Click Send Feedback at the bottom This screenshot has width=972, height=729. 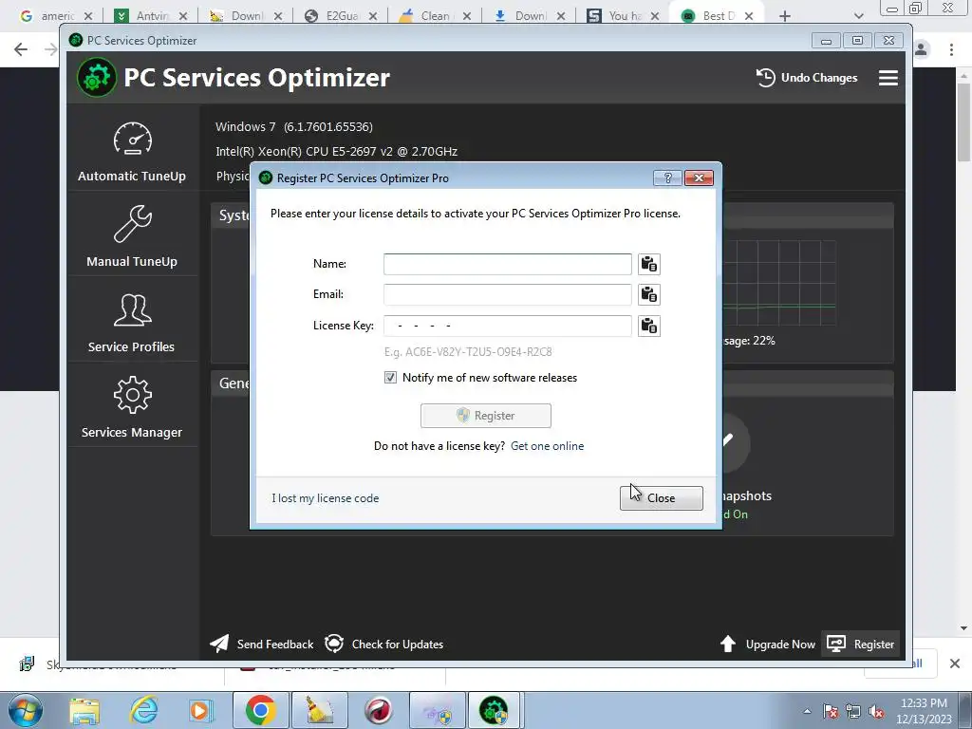pyautogui.click(x=262, y=644)
